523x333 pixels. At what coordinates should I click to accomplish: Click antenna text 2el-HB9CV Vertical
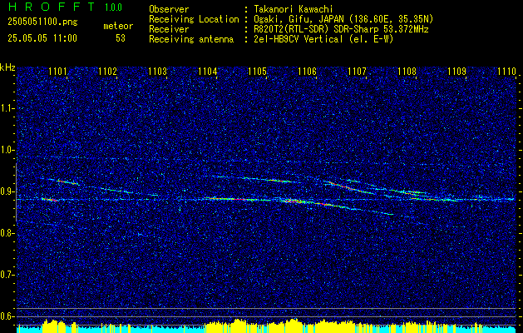click(x=299, y=39)
